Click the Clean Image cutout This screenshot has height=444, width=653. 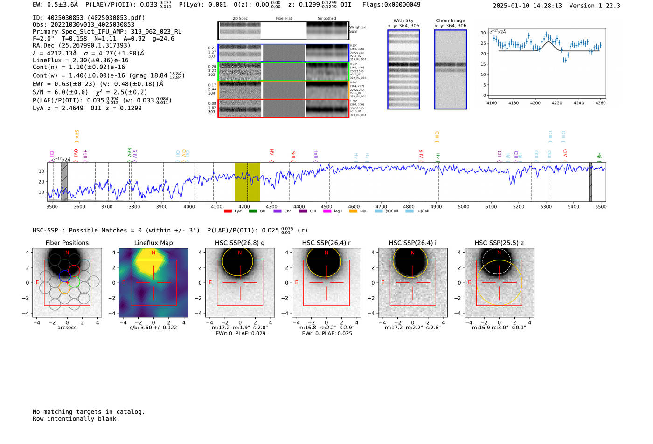pyautogui.click(x=451, y=69)
